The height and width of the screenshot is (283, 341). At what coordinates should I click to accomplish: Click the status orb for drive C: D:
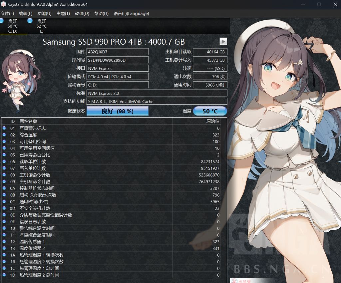tap(2, 21)
